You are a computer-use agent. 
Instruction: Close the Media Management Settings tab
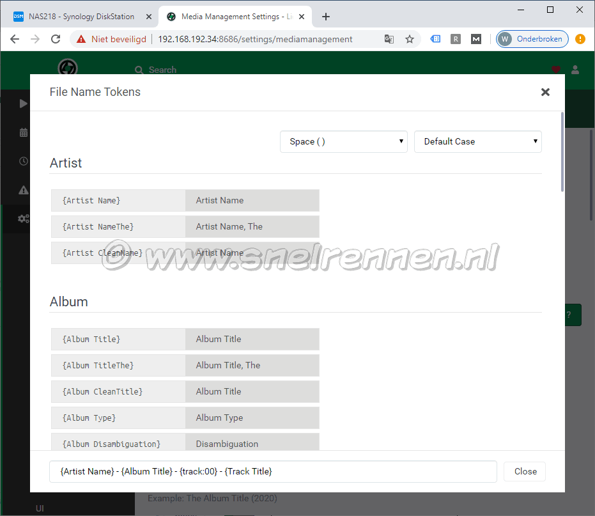(302, 17)
